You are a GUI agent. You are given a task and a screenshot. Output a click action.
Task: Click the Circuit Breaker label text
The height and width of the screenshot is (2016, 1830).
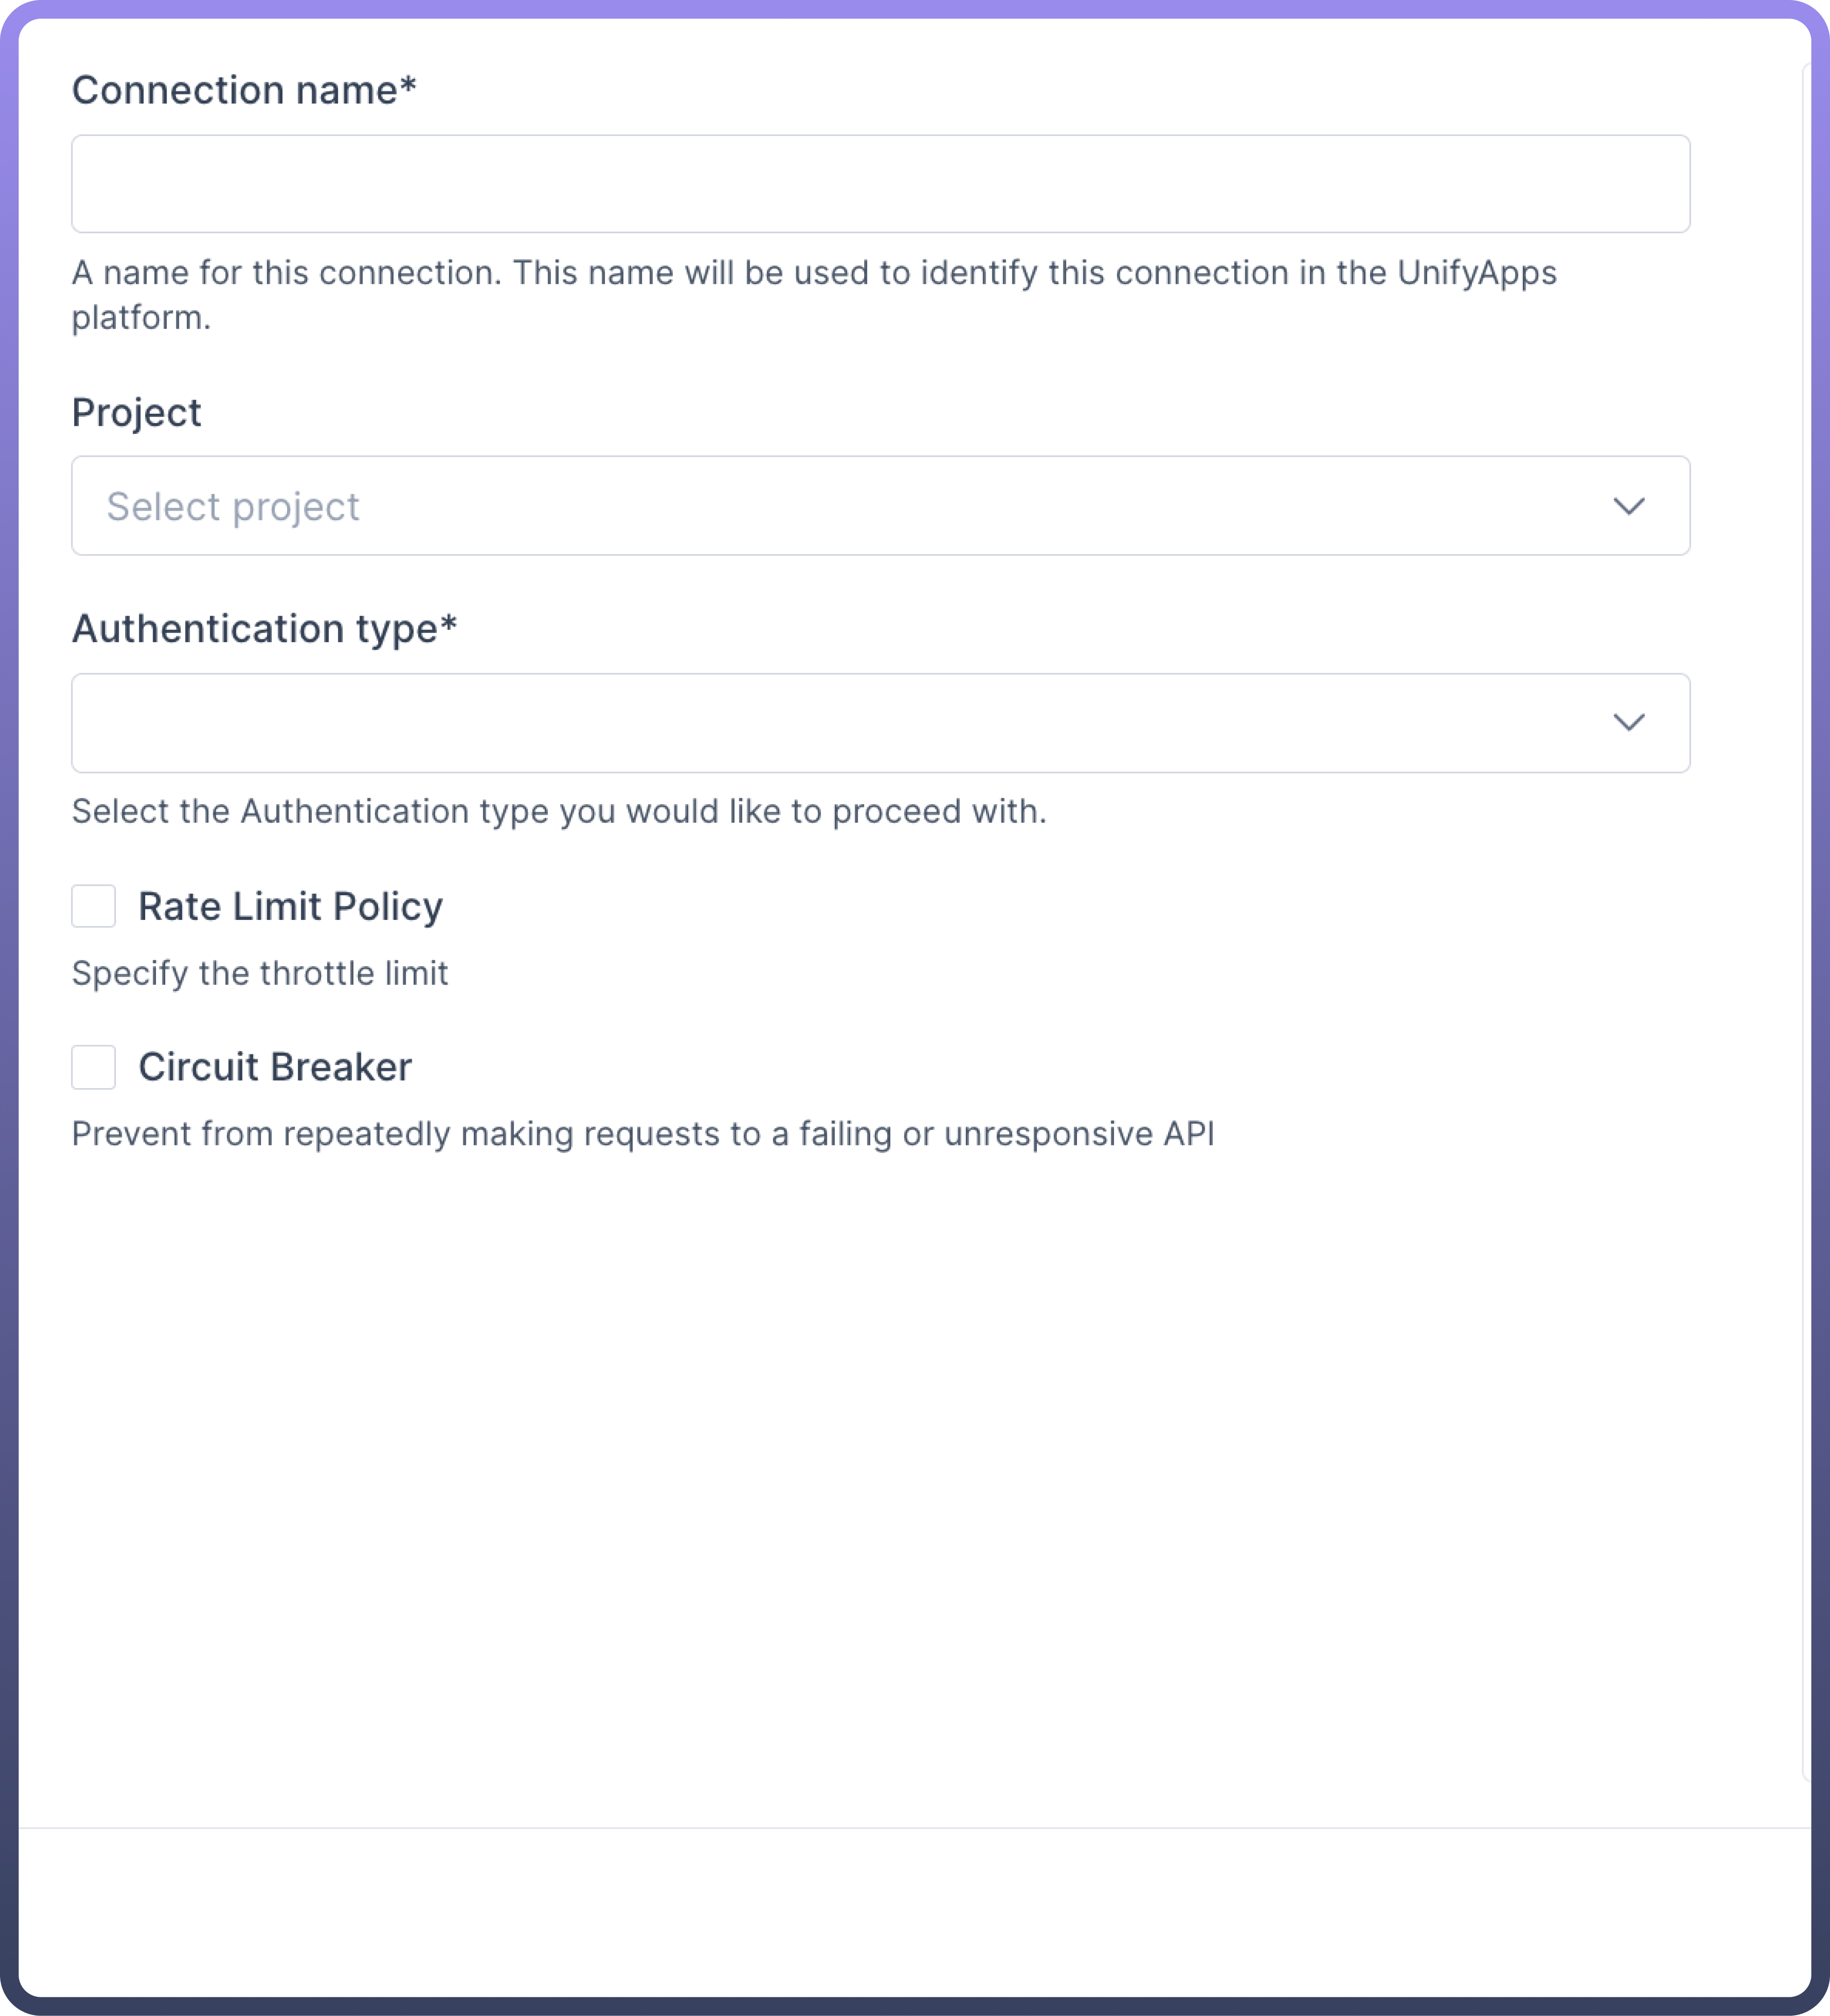tap(275, 1067)
